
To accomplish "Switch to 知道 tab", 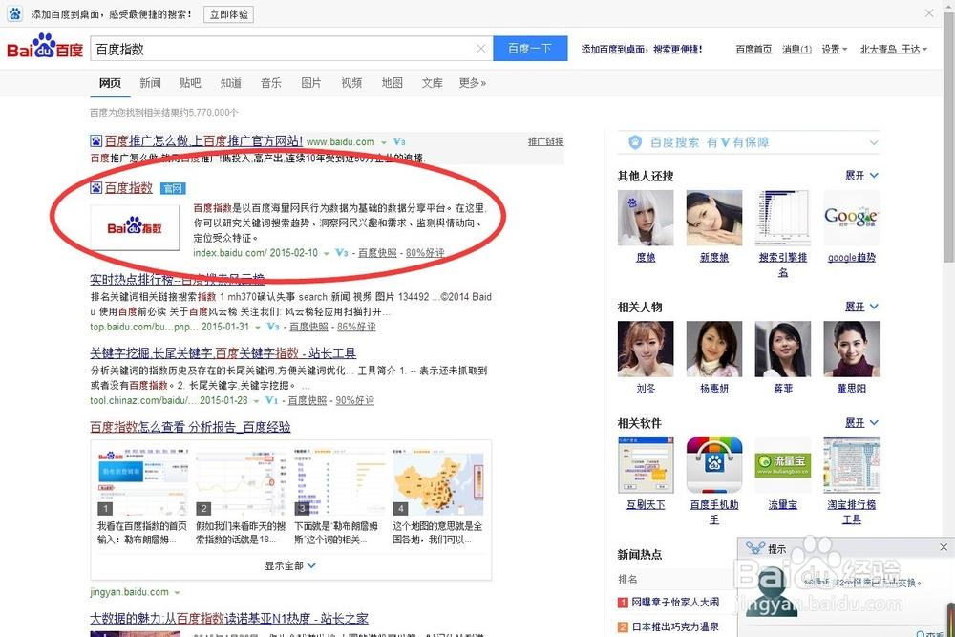I will coord(230,83).
